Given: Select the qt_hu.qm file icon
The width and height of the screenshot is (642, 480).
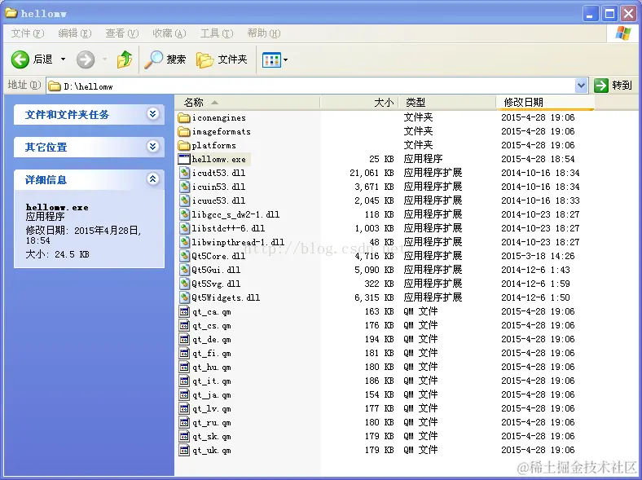Looking at the screenshot, I should tap(184, 367).
